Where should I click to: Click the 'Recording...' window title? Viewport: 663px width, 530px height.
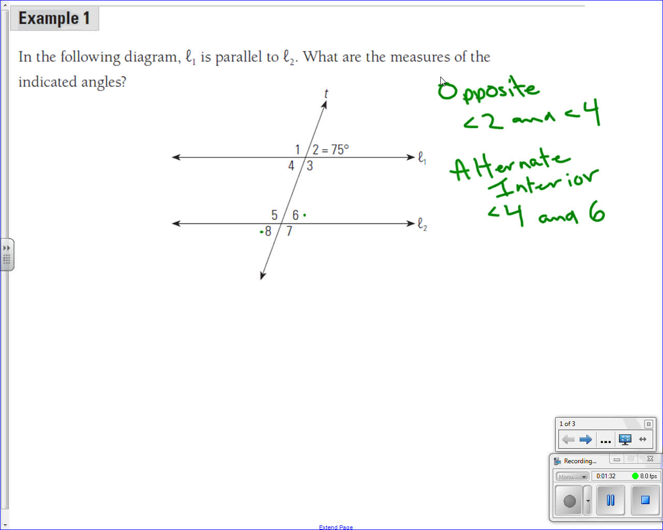(580, 461)
